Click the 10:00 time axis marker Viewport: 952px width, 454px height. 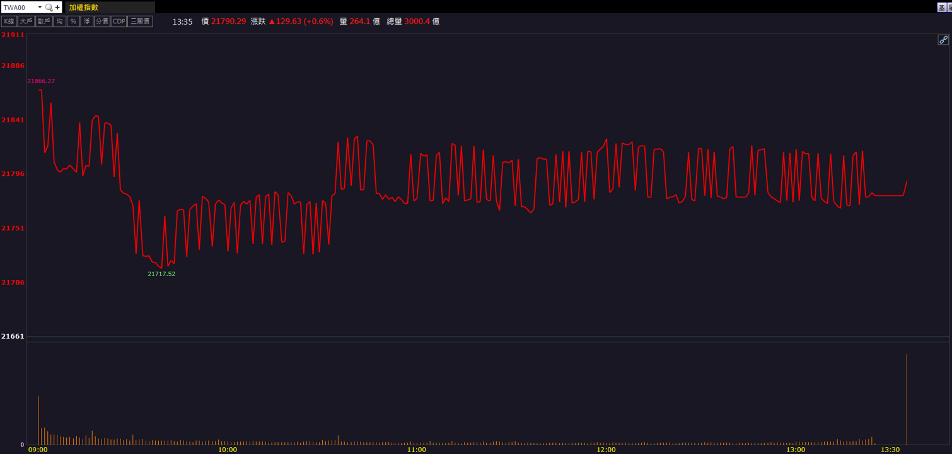pyautogui.click(x=228, y=450)
